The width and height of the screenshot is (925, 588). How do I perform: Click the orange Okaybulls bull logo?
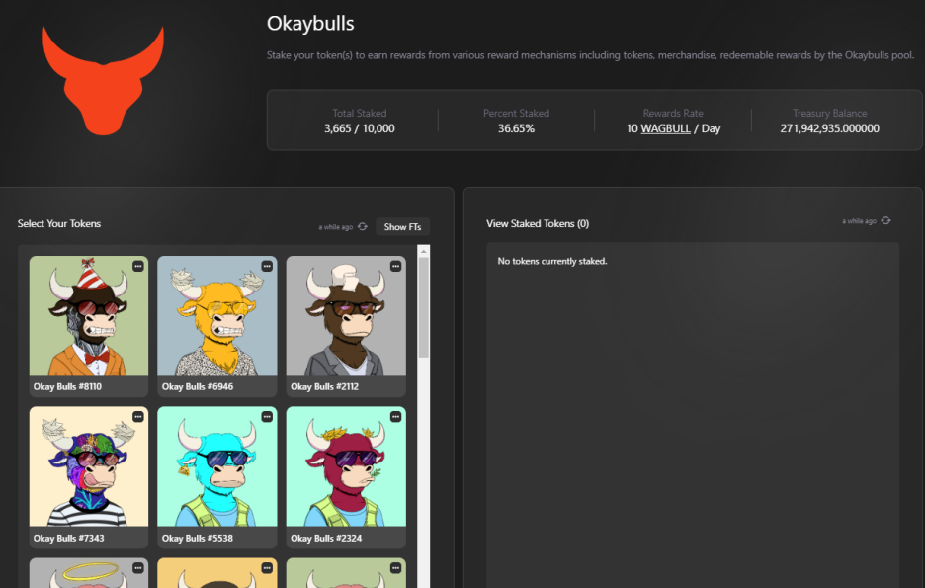click(x=103, y=81)
